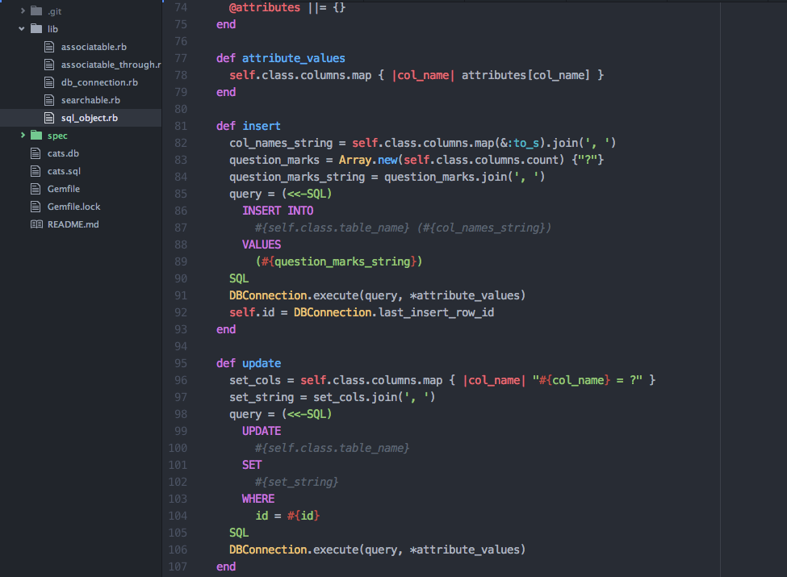This screenshot has height=577, width=787.
Task: Click line number 81 in the gutter
Action: pos(180,126)
